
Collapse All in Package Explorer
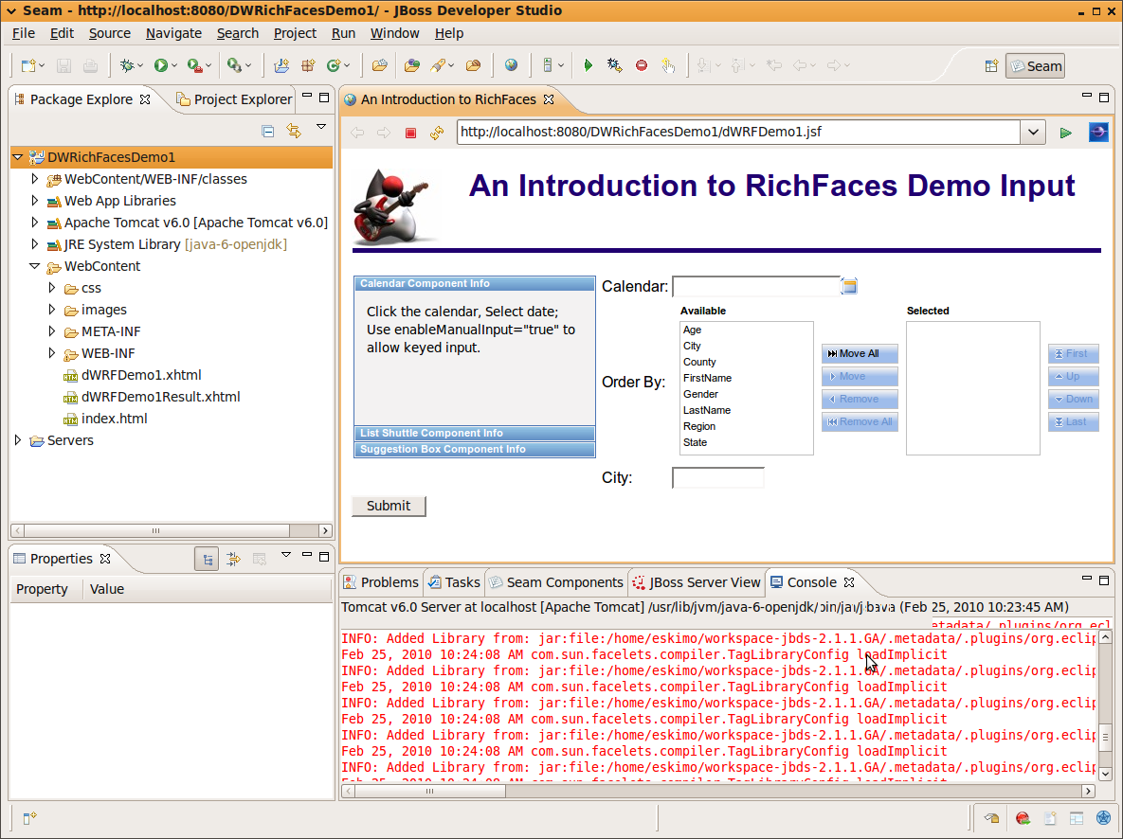coord(268,131)
